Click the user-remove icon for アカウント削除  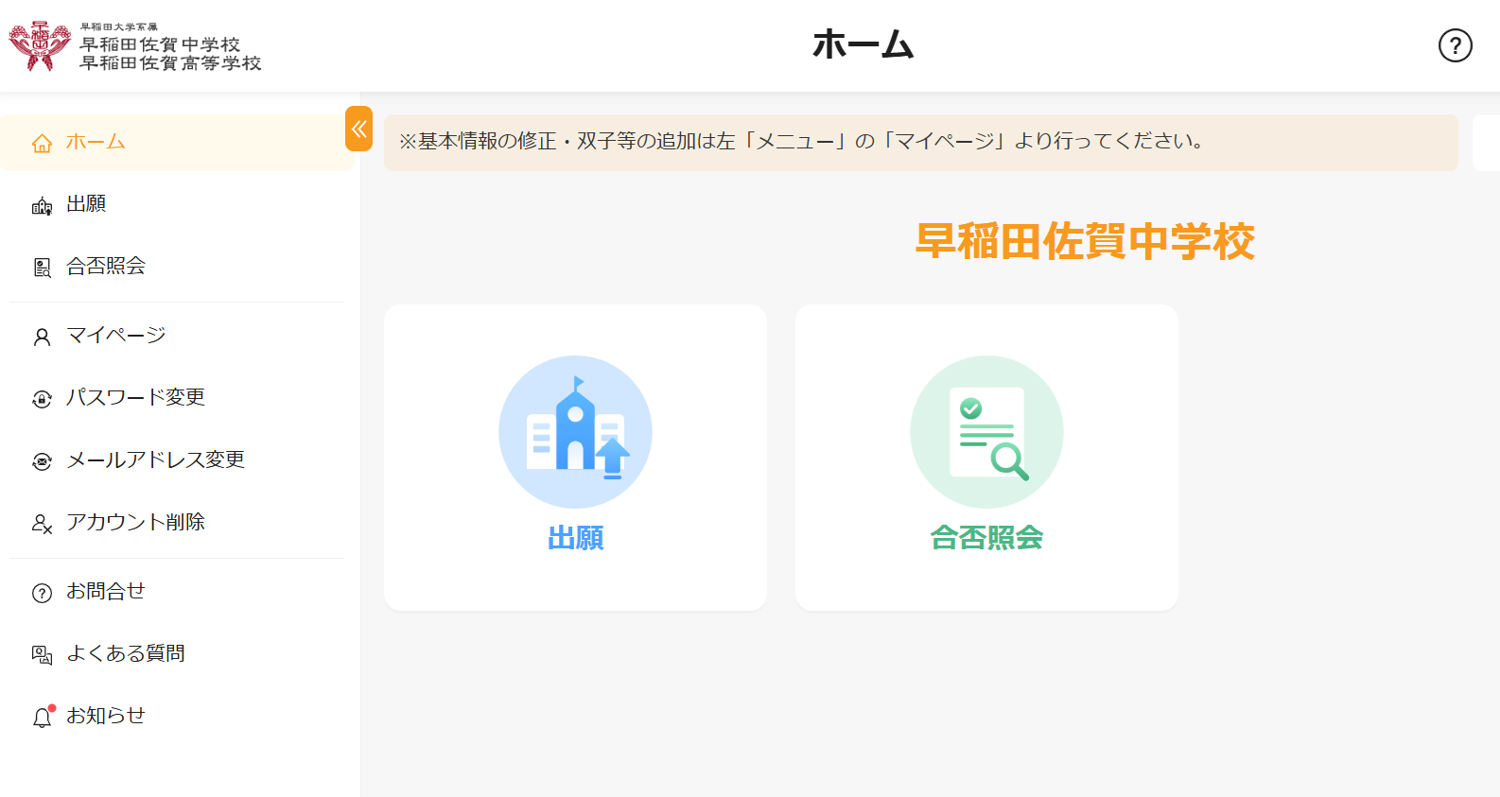[42, 524]
